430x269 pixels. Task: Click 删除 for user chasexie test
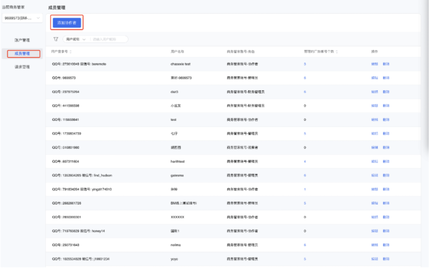click(386, 64)
